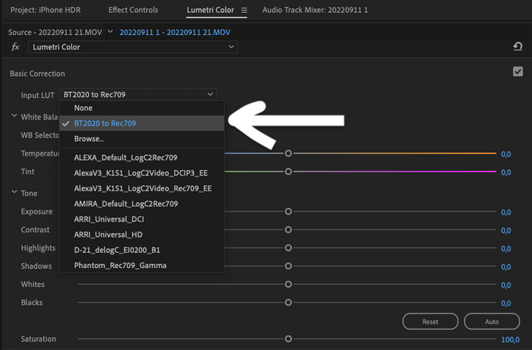This screenshot has width=532, height=350.
Task: Open the Project: iPhone HDR tab
Action: (45, 11)
